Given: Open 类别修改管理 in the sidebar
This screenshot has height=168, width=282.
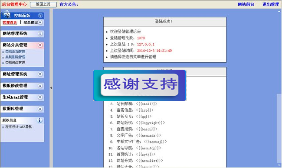Looking at the screenshot, I should coord(15,63).
